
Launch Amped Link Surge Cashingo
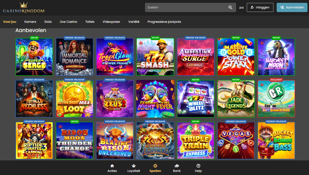196,57
